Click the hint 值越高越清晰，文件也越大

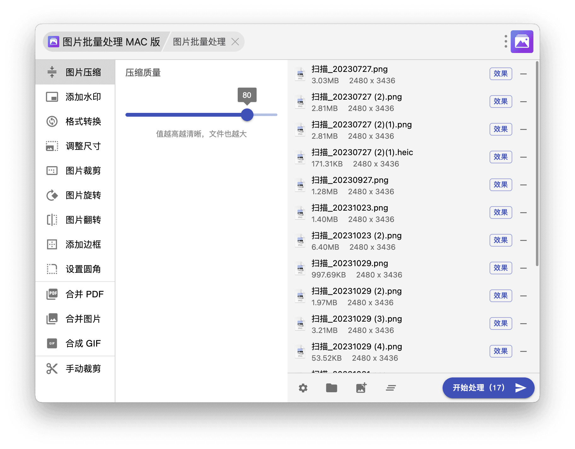(201, 134)
